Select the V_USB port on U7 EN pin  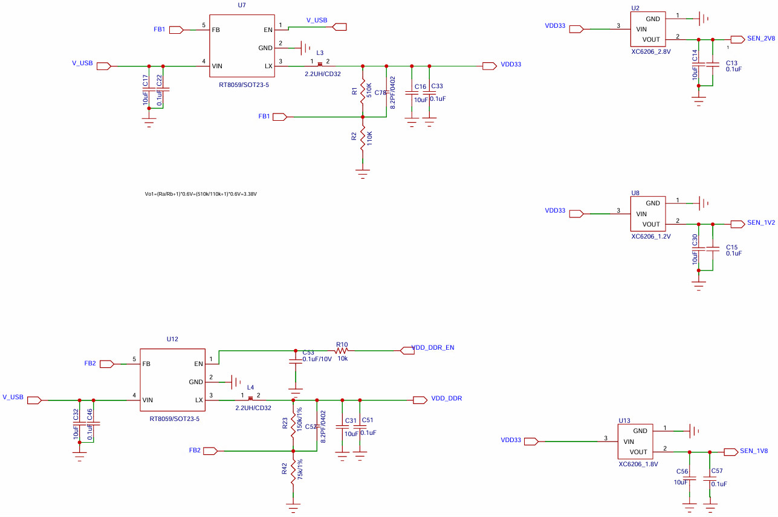pos(340,27)
